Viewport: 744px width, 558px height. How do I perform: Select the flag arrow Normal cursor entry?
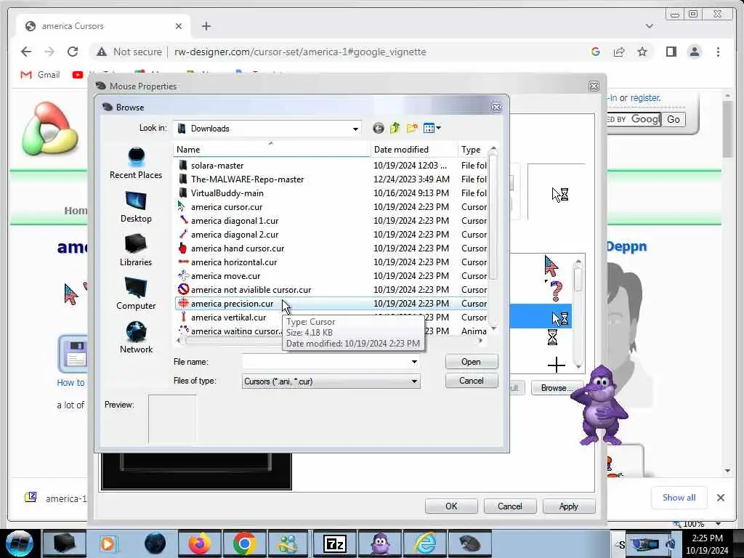(x=551, y=266)
